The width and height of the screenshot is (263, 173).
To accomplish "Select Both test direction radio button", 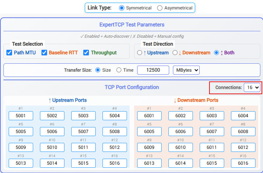I will click(x=216, y=53).
